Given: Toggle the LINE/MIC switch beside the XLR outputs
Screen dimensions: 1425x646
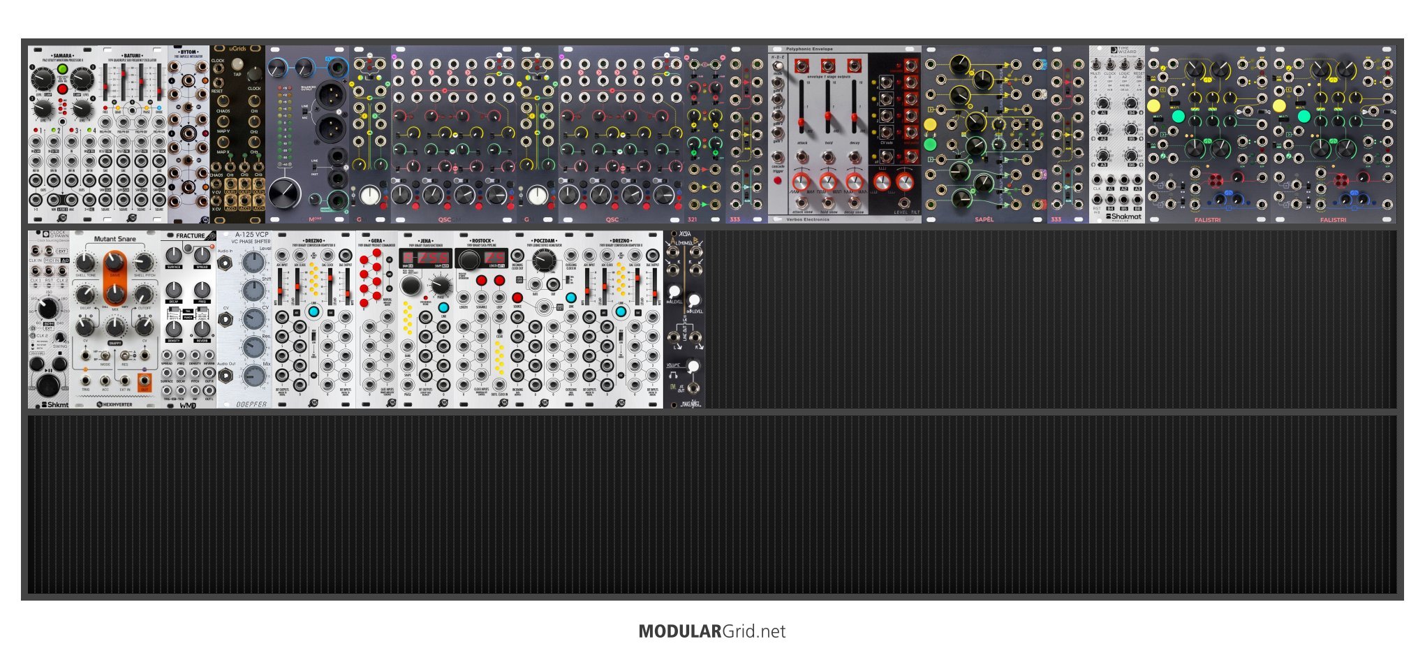Looking at the screenshot, I should pos(304,112).
